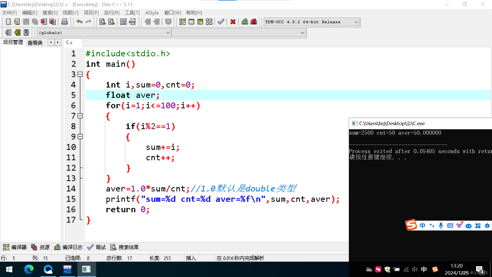
Task: Click left panel tab scroll-right arrow
Action: [58, 42]
